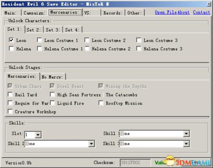The height and width of the screenshot is (168, 213).
Task: Select the Mercenaries stages tab
Action: tap(22, 76)
